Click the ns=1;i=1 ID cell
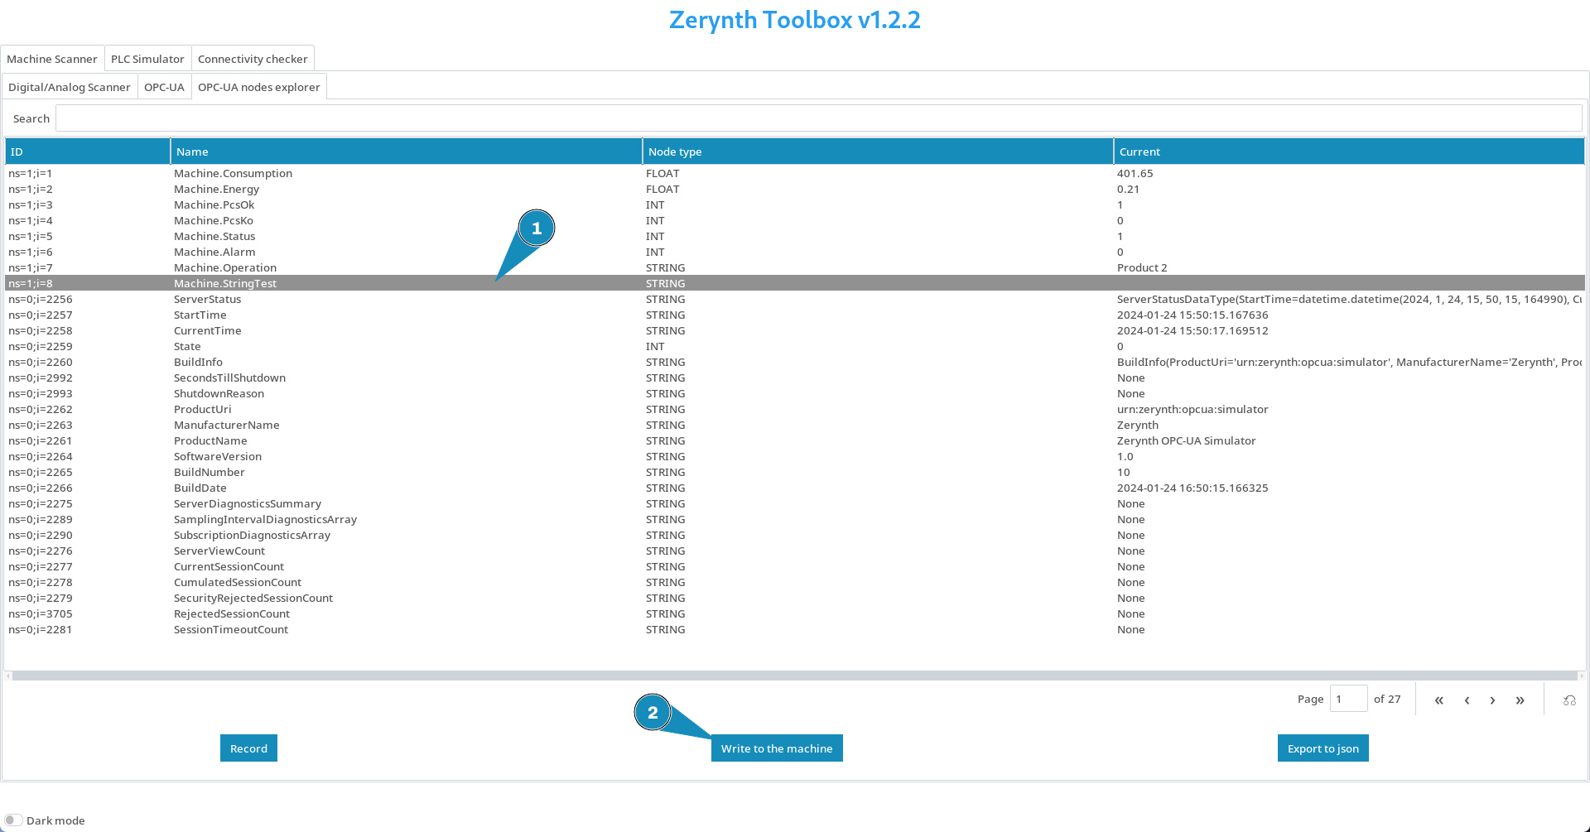1590x832 pixels. coord(31,173)
